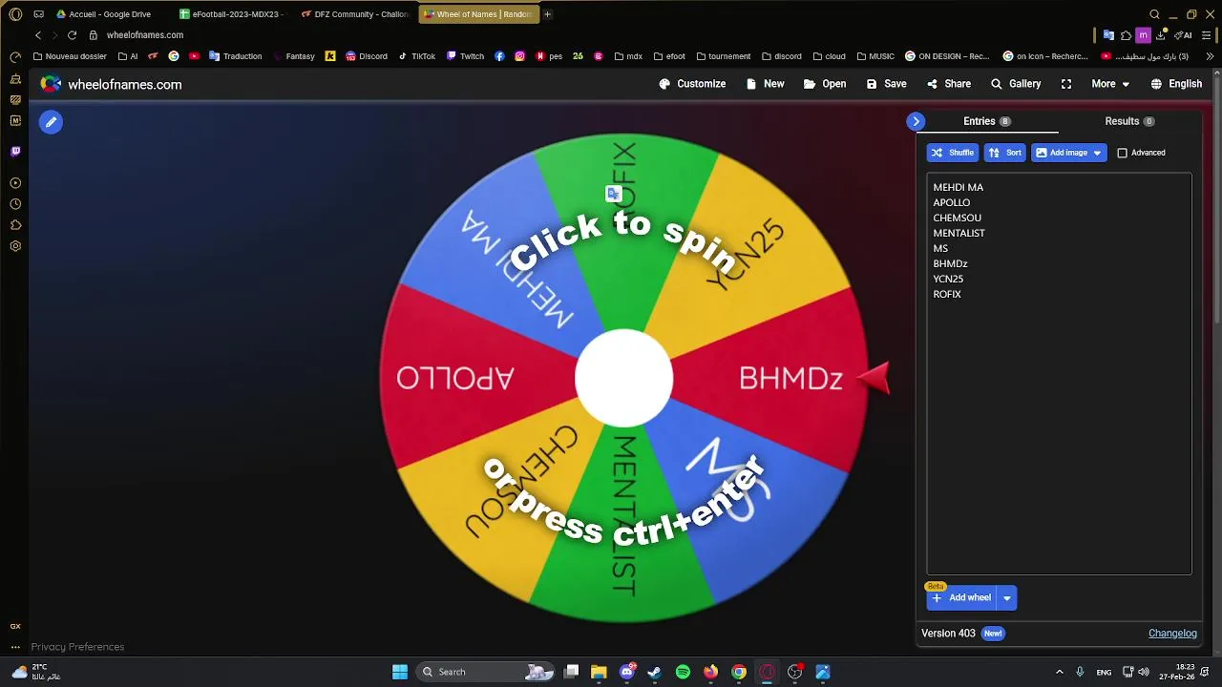This screenshot has width=1222, height=687.
Task: Expand the More menu
Action: tap(1110, 84)
